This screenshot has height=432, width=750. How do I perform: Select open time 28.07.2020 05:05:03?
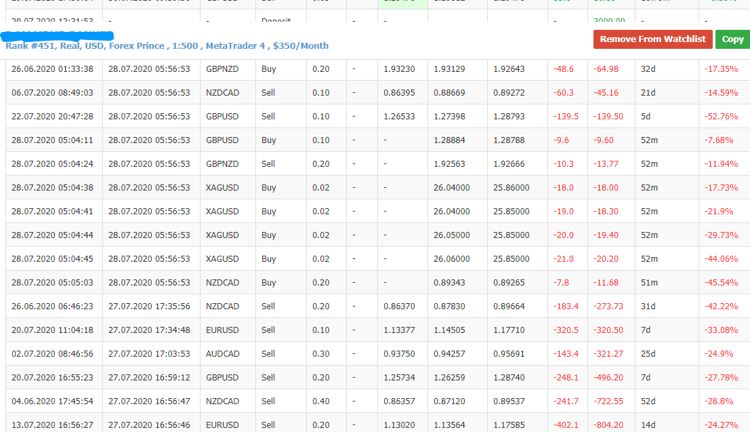point(52,283)
